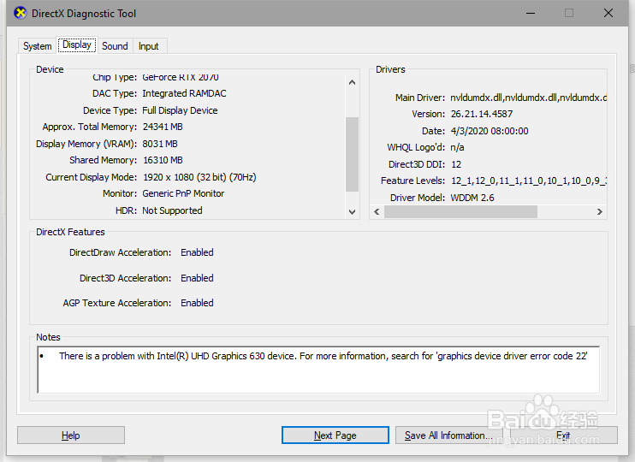Click the 'Current Display Mode:' label
This screenshot has height=462, width=635.
click(x=91, y=177)
